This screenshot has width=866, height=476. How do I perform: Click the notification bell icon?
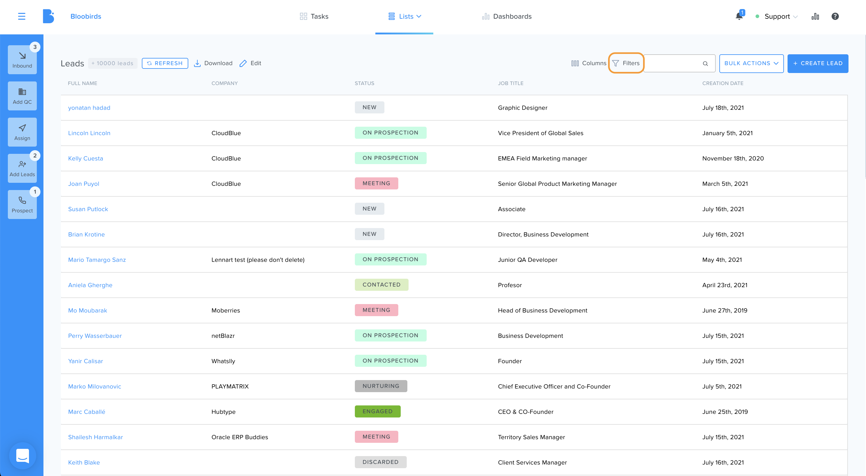tap(739, 16)
